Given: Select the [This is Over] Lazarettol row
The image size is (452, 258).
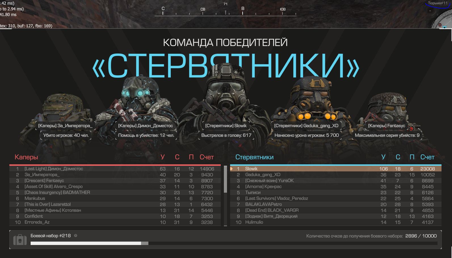Looking at the screenshot, I should pyautogui.click(x=115, y=205).
